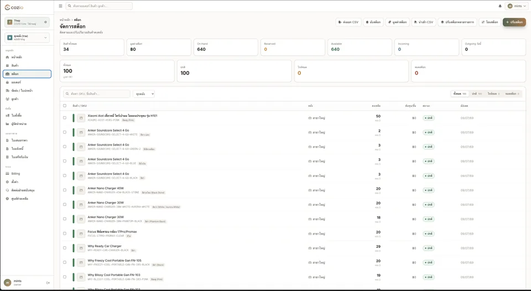Check the Xiaomi Aiot H101 row checkbox

click(65, 118)
